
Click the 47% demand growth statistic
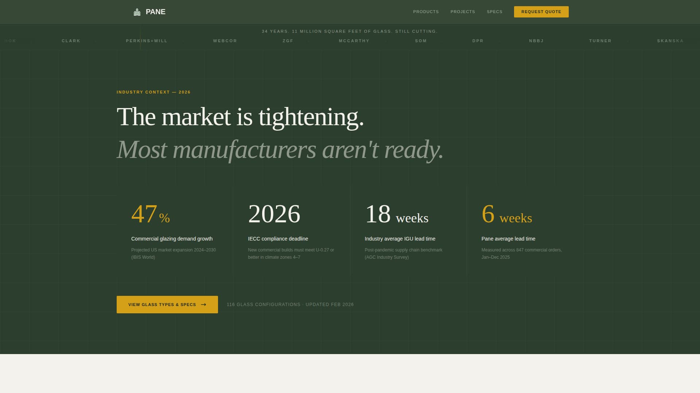pos(150,215)
